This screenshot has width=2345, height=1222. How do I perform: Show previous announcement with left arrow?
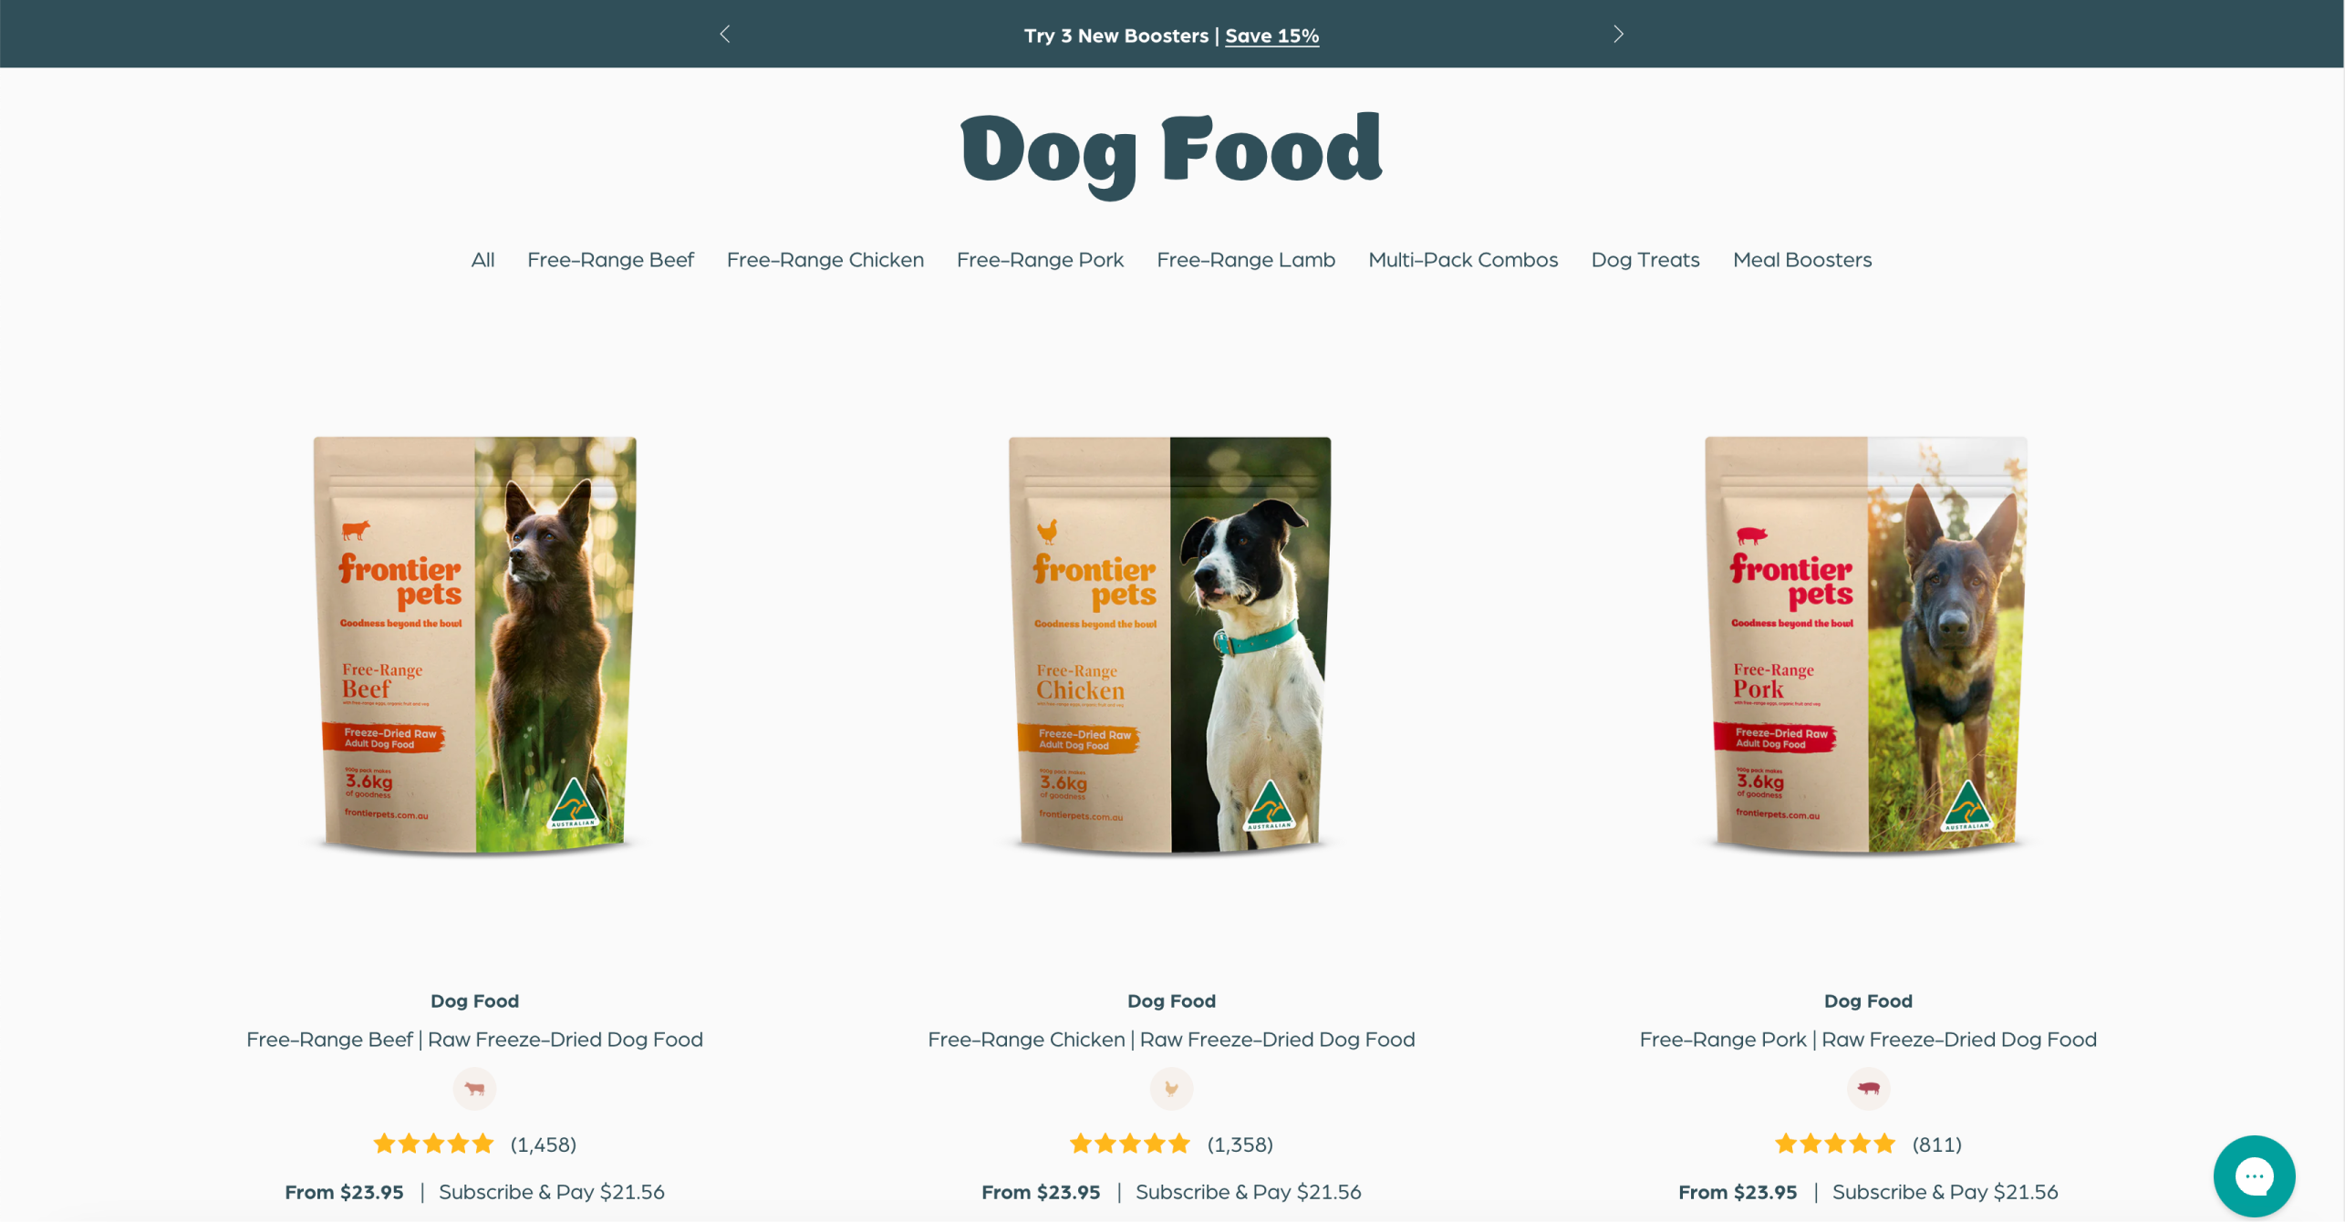[x=725, y=34]
